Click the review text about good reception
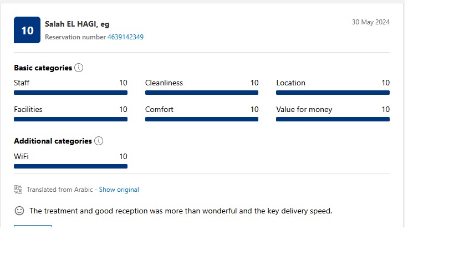 pyautogui.click(x=181, y=211)
